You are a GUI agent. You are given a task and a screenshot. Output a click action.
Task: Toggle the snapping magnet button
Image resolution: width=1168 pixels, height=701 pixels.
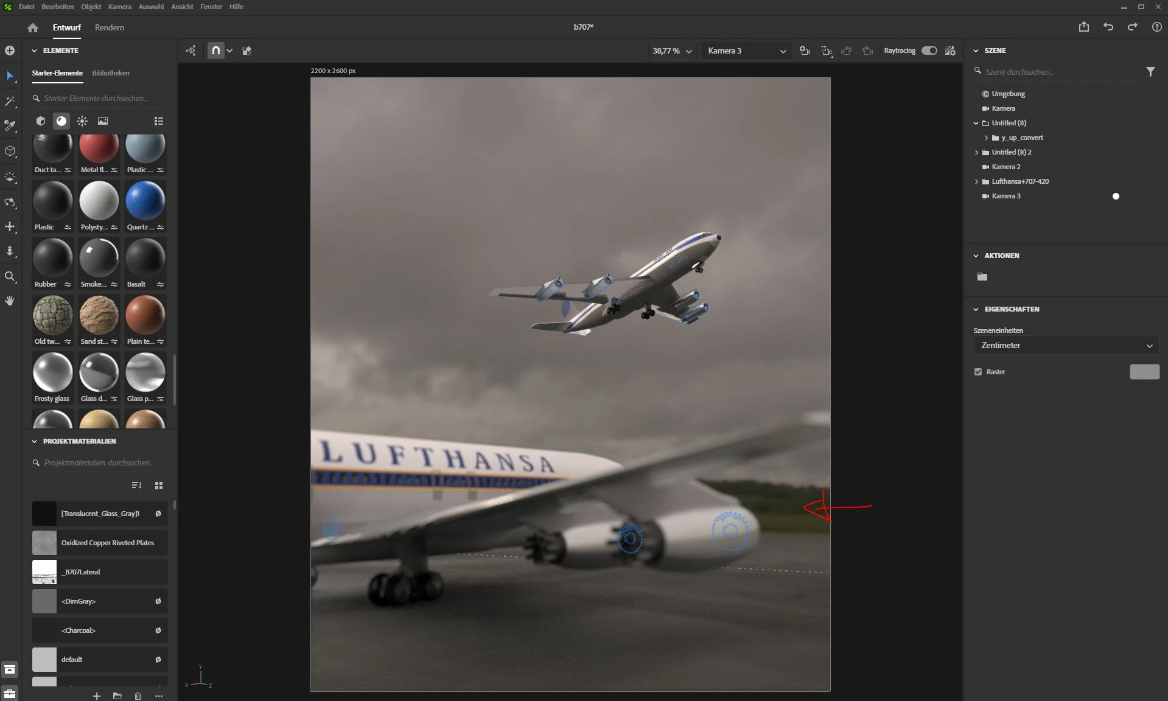215,51
